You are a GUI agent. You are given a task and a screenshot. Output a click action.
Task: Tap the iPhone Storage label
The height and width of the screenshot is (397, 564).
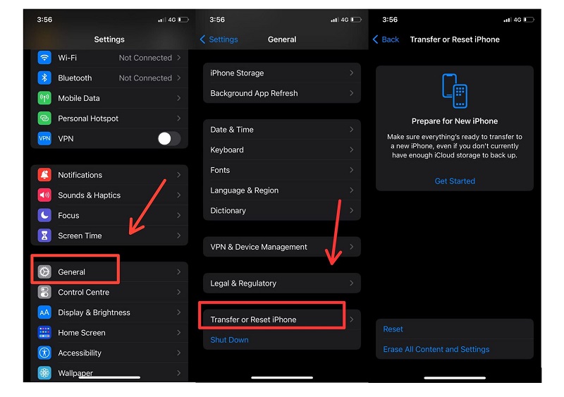(x=237, y=73)
